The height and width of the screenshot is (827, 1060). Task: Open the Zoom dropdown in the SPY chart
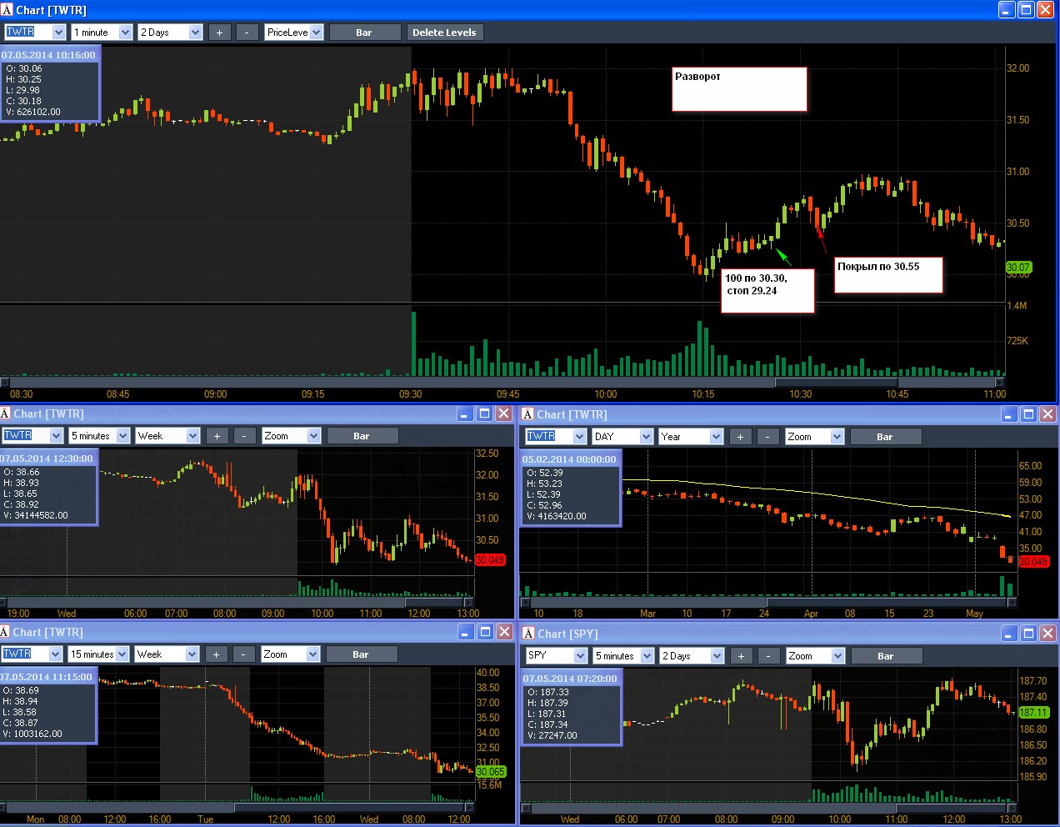(837, 656)
